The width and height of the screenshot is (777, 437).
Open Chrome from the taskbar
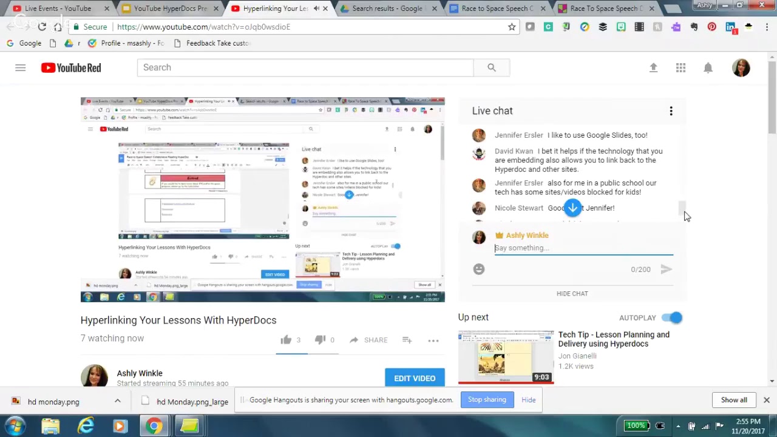[x=154, y=426]
